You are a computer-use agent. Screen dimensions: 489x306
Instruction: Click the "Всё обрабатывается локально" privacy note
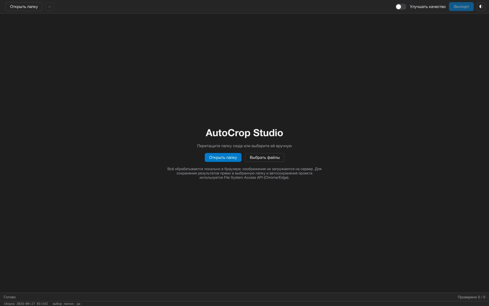pos(244,173)
